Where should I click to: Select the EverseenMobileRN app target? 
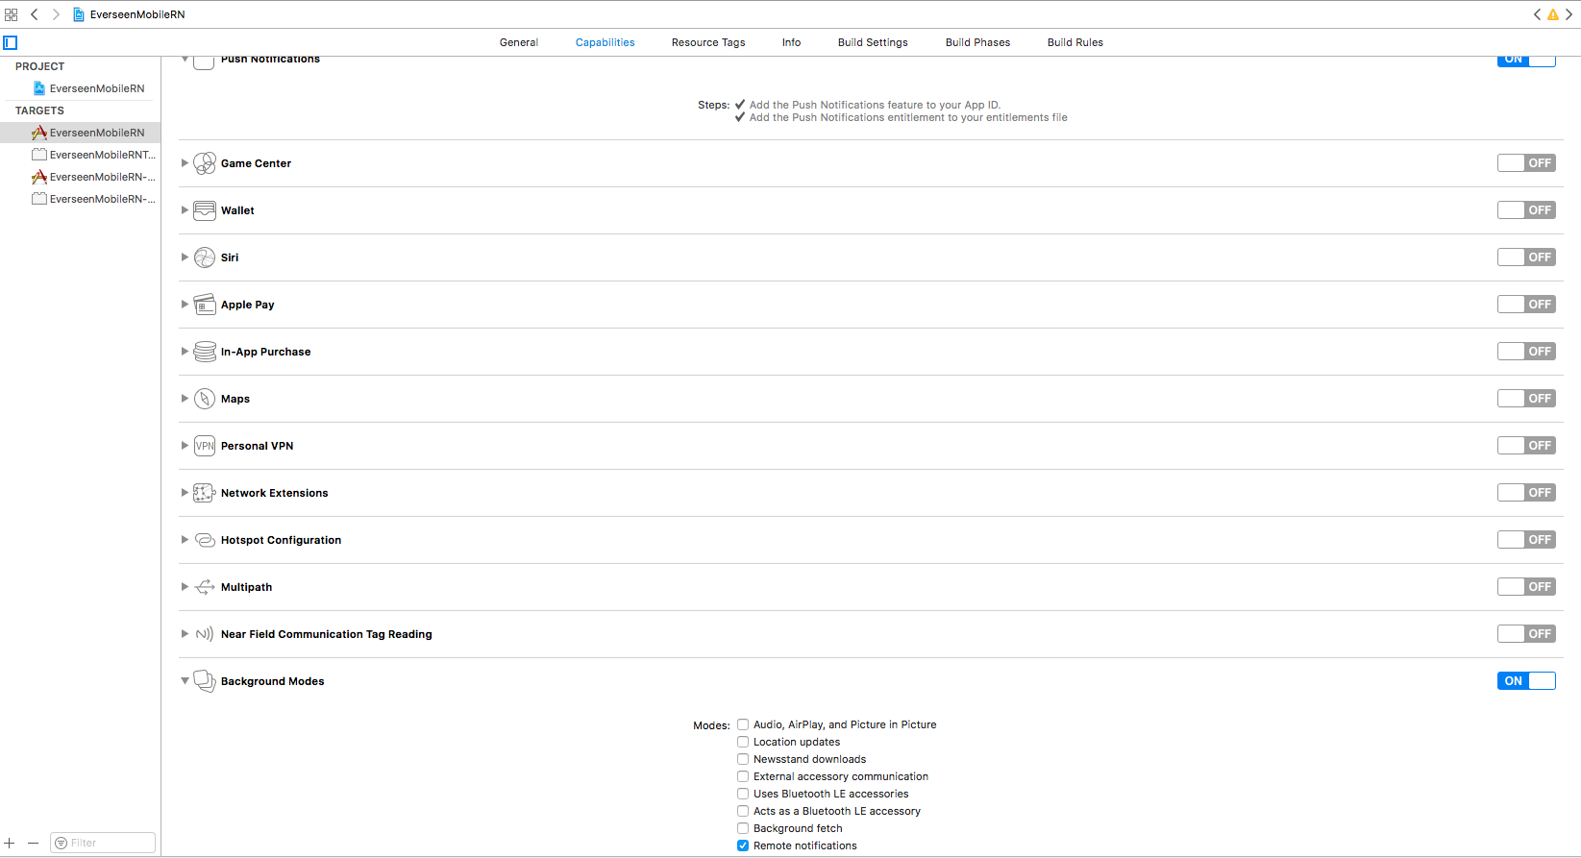pyautogui.click(x=81, y=133)
